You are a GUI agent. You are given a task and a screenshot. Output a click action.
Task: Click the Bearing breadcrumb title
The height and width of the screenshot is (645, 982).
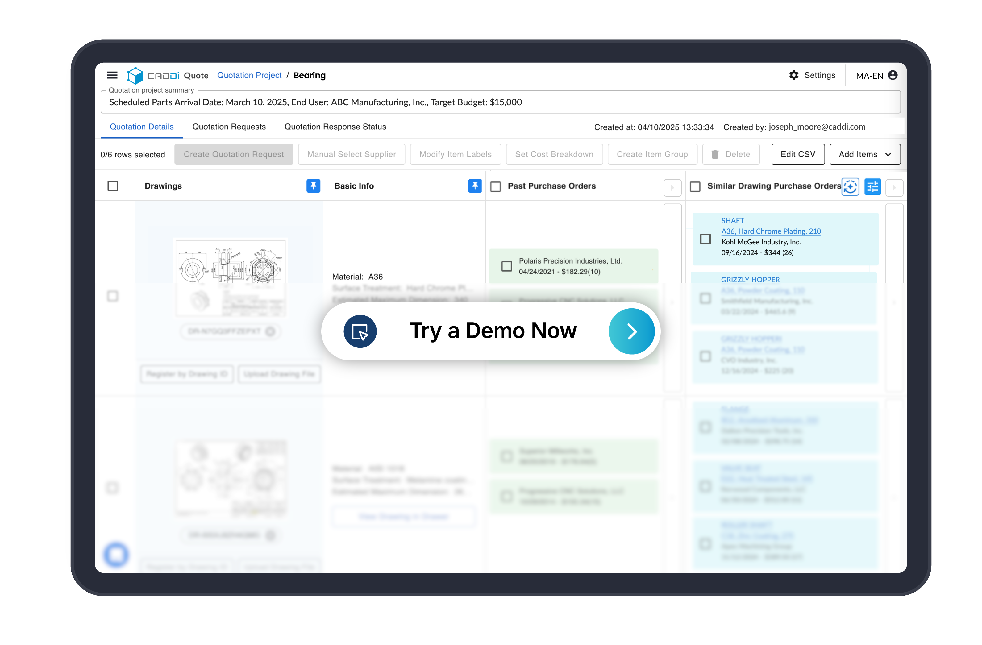point(310,75)
